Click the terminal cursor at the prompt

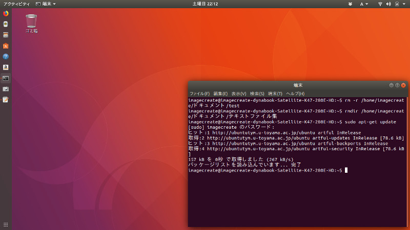346,170
